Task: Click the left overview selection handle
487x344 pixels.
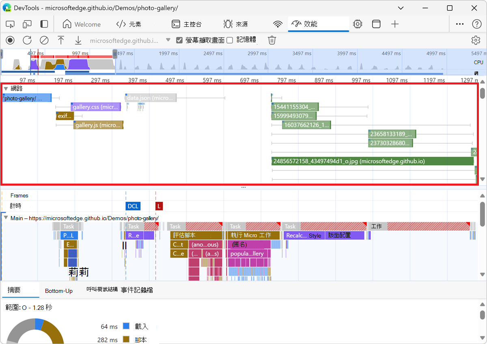Action: coord(2,54)
